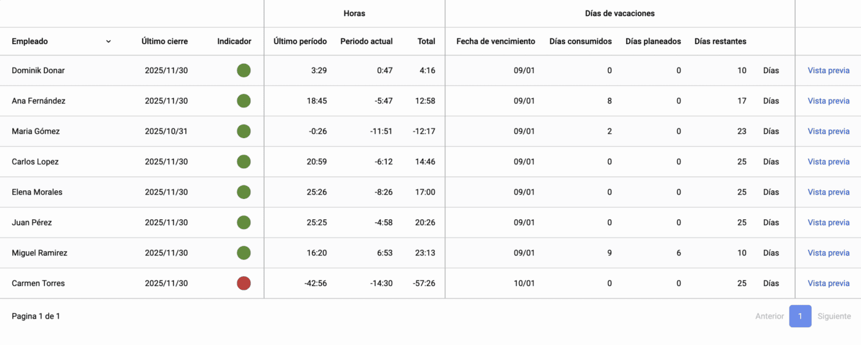Click Carmen Torres's red indicator dot
861x345 pixels.
pyautogui.click(x=244, y=283)
